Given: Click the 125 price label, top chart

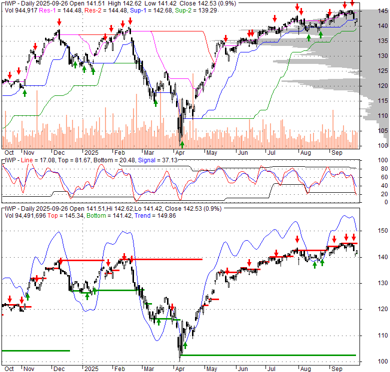Looking at the screenshot, I should coord(382,71).
